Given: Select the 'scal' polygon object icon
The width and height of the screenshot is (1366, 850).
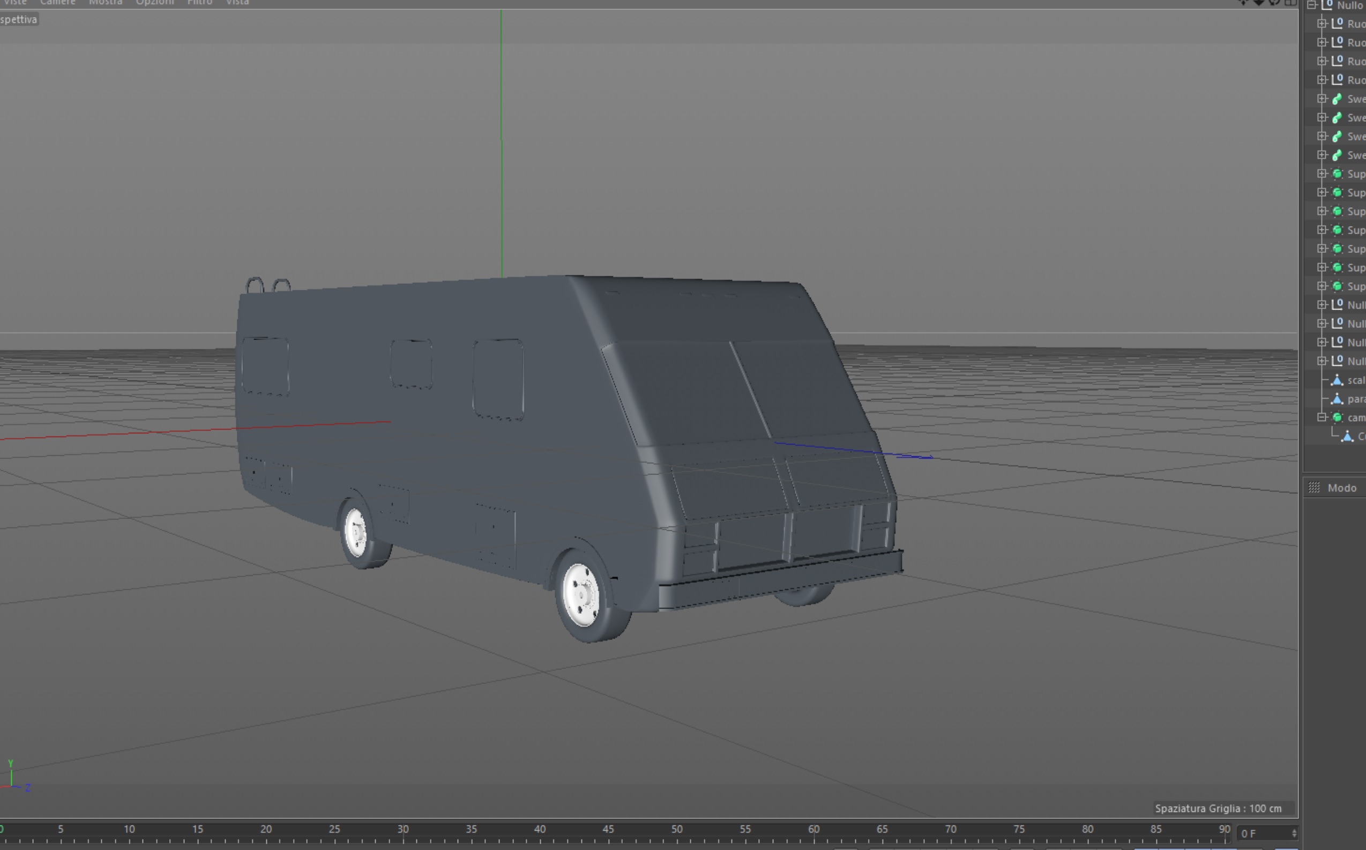Looking at the screenshot, I should pyautogui.click(x=1337, y=381).
